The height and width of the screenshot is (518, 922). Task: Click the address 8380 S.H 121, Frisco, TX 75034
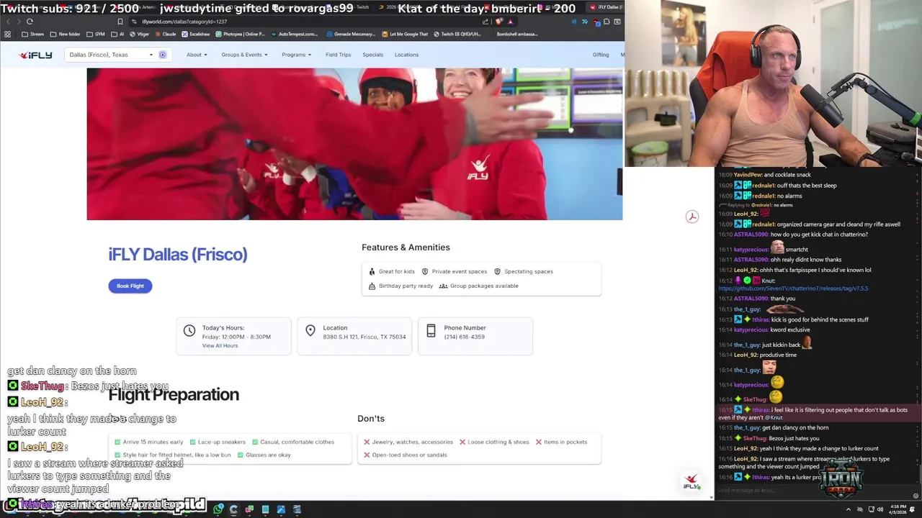(364, 337)
